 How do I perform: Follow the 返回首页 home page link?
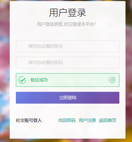pyautogui.click(x=108, y=120)
